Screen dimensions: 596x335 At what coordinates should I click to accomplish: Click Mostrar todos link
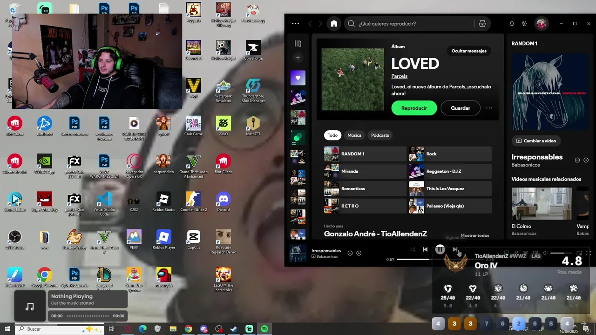[475, 235]
